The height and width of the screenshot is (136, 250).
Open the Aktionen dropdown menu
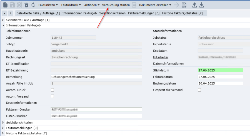[x=92, y=5]
